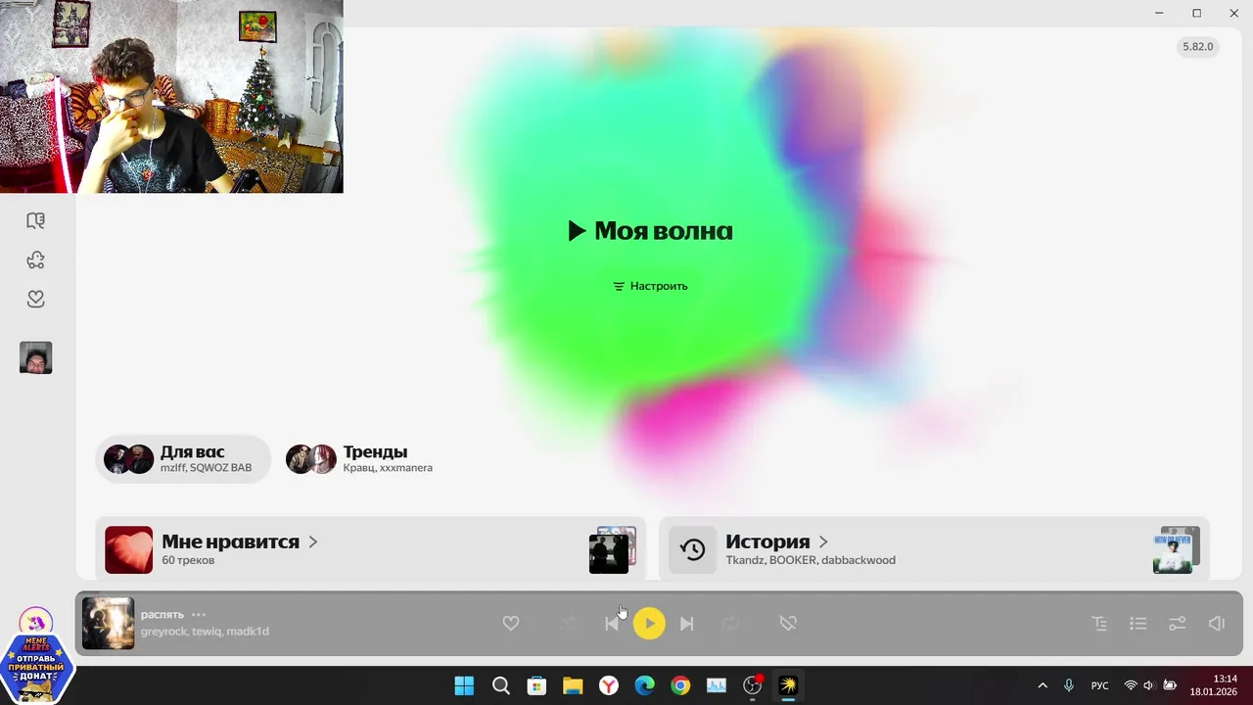1253x705 pixels.
Task: Open the play queue list icon
Action: tap(1138, 624)
